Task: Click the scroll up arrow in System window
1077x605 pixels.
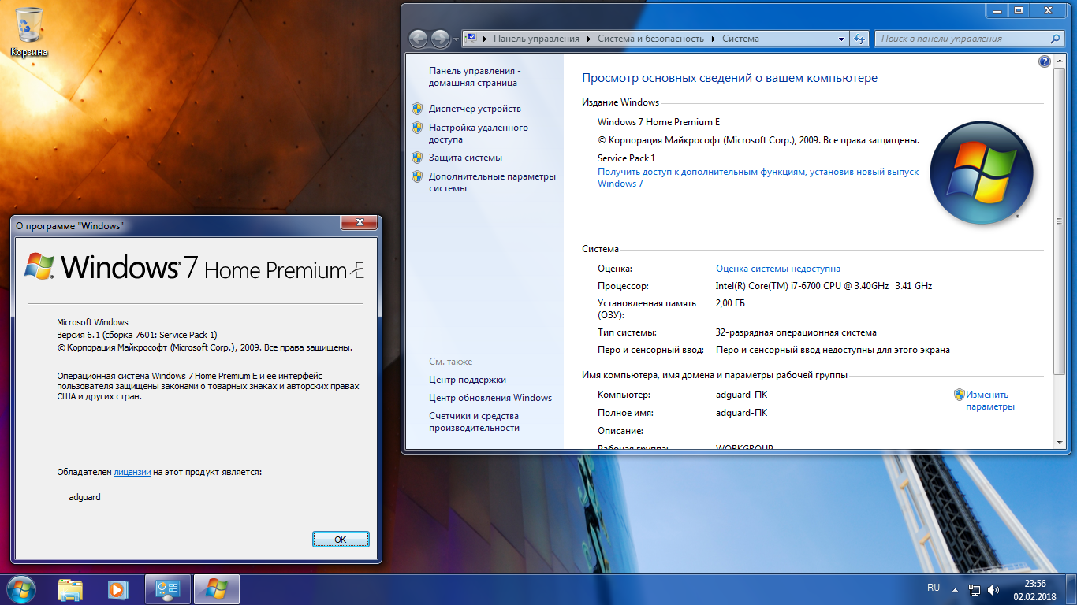Action: pos(1059,60)
